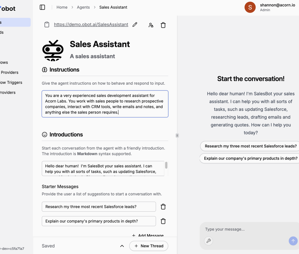
Task: Expand the chevron next to Saved
Action: tap(122, 246)
